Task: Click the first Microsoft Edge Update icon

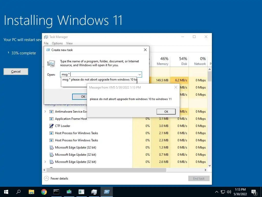Action: 51,147
